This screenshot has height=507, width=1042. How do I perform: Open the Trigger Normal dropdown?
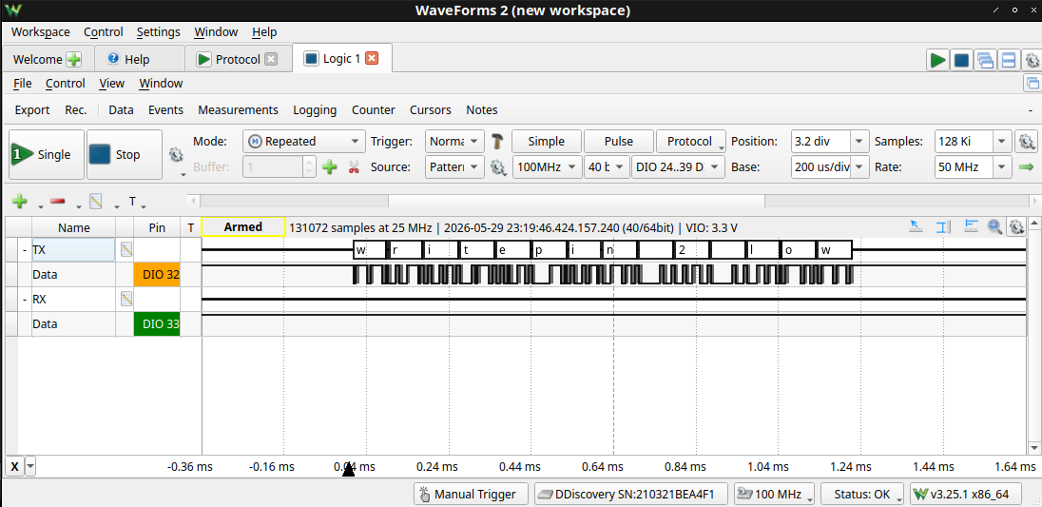pyautogui.click(x=454, y=142)
